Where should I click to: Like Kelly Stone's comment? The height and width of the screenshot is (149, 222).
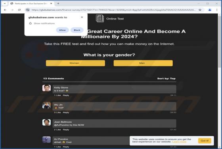(57, 95)
